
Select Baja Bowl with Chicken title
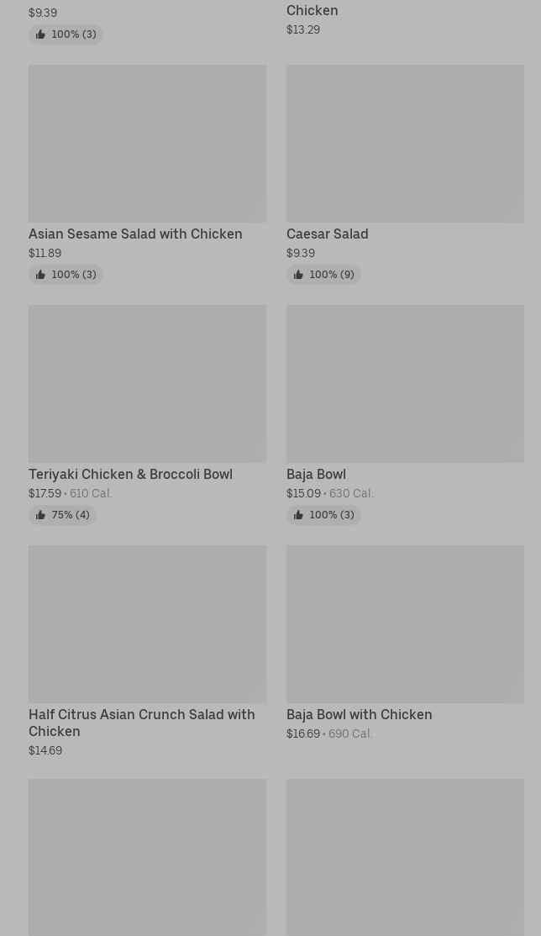pyautogui.click(x=359, y=715)
